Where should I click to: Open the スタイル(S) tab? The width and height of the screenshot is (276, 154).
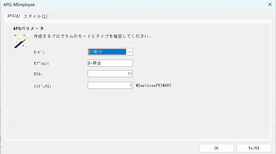click(35, 16)
